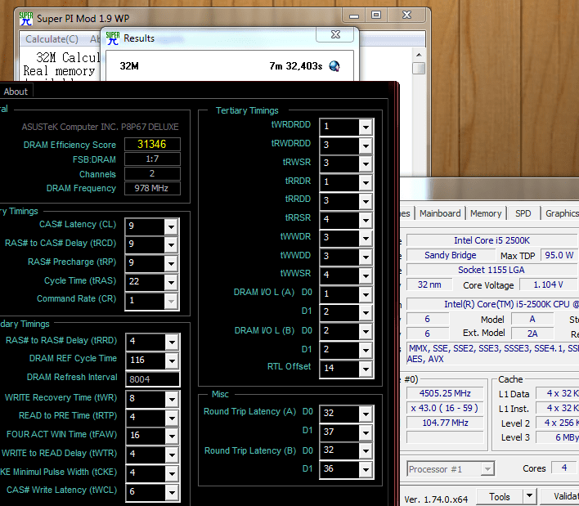Click the Tools button in CPU-Z
This screenshot has height=506, width=579.
click(x=499, y=497)
